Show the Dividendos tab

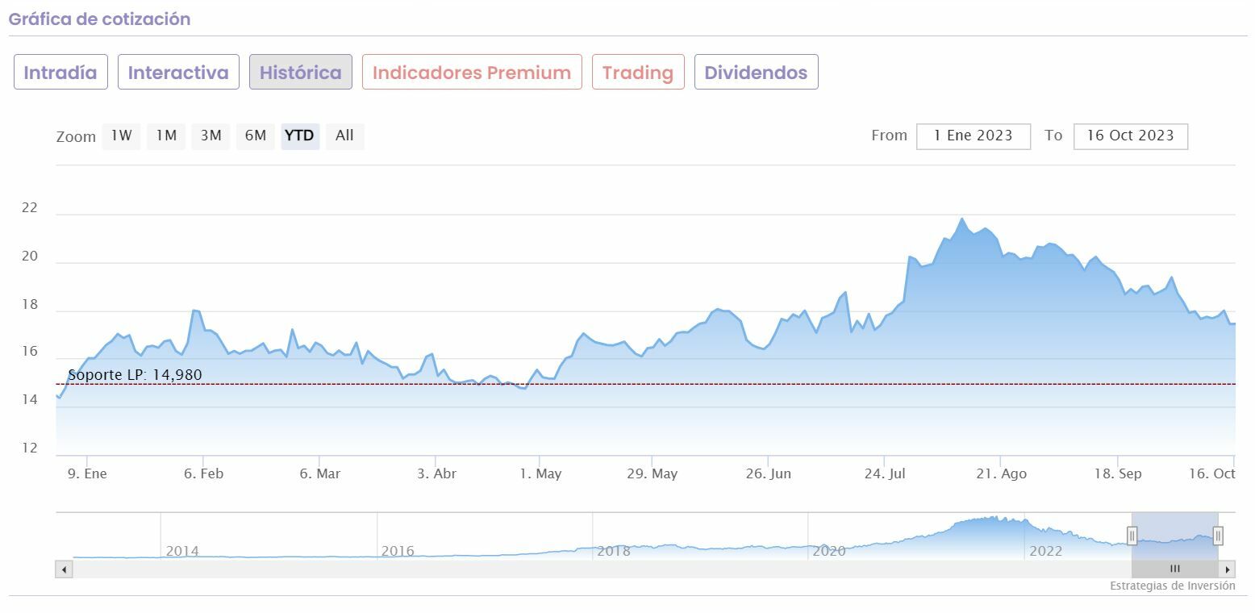coord(756,73)
